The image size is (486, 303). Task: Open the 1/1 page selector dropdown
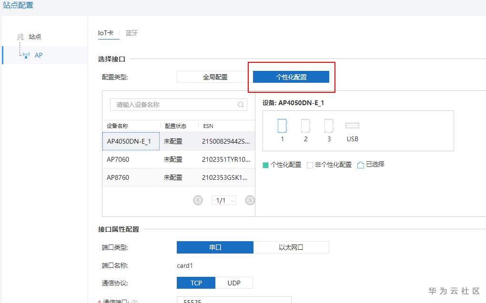pos(224,200)
